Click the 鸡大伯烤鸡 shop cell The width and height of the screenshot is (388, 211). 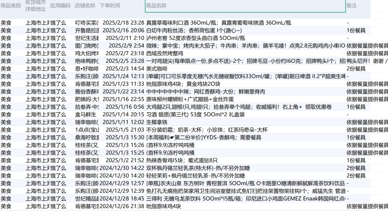(87, 53)
